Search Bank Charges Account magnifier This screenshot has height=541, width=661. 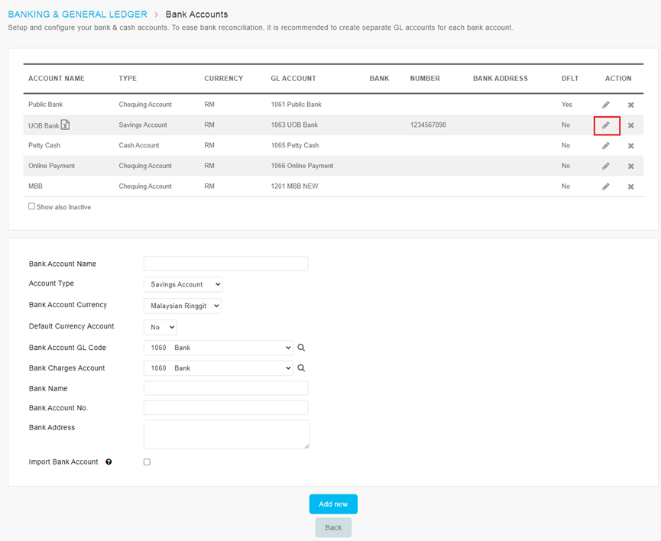pos(301,368)
